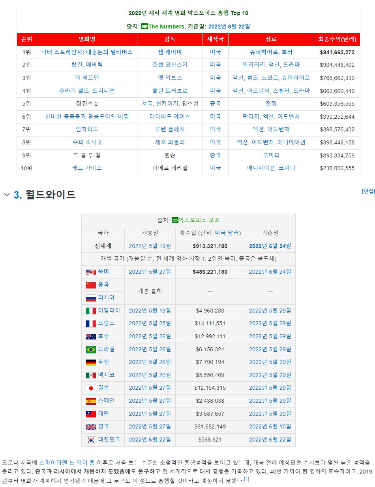The width and height of the screenshot is (375, 487).
Task: Open director 샘 레이미 link
Action: [170, 52]
